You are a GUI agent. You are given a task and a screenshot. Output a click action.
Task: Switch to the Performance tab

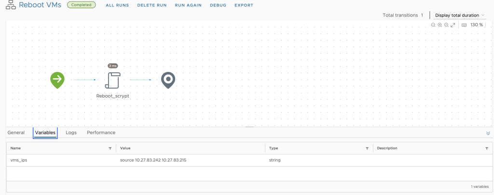[101, 133]
